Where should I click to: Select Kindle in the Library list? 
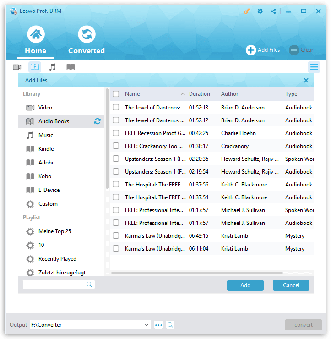point(46,149)
